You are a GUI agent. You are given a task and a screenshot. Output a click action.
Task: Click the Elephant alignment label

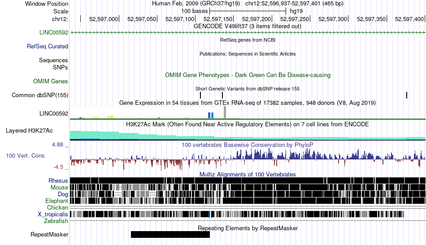[57, 201]
